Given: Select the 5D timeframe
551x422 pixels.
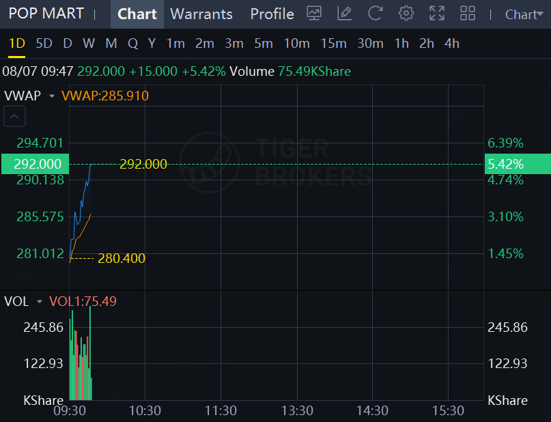Looking at the screenshot, I should [44, 44].
